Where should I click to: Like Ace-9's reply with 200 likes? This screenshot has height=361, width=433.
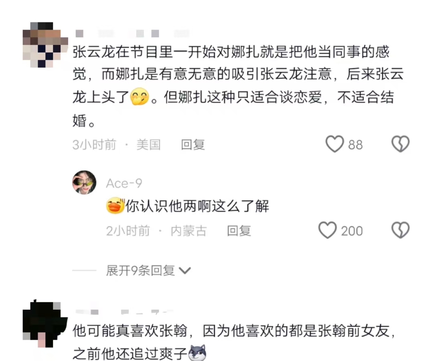point(328,230)
